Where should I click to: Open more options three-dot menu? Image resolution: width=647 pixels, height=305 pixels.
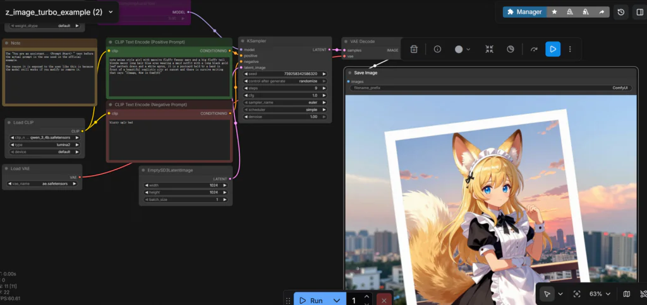tap(571, 49)
